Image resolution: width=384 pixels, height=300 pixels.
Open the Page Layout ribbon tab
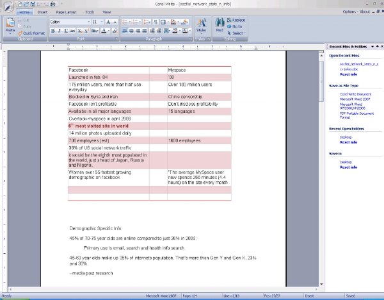(66, 12)
